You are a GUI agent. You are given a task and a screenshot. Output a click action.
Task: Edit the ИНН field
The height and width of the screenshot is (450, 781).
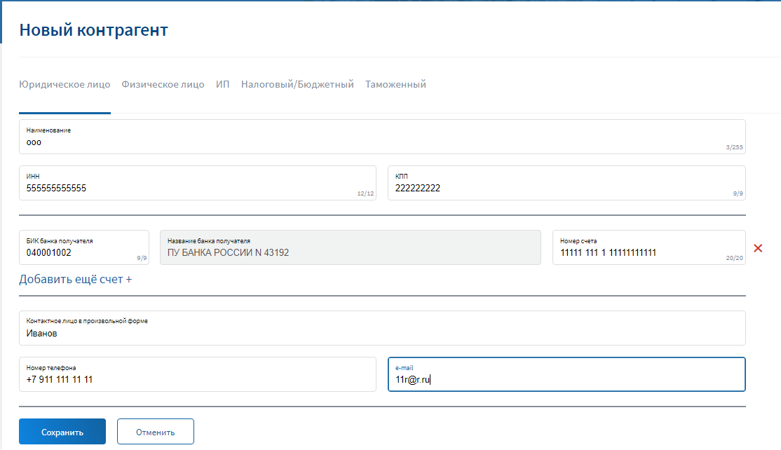tap(197, 183)
